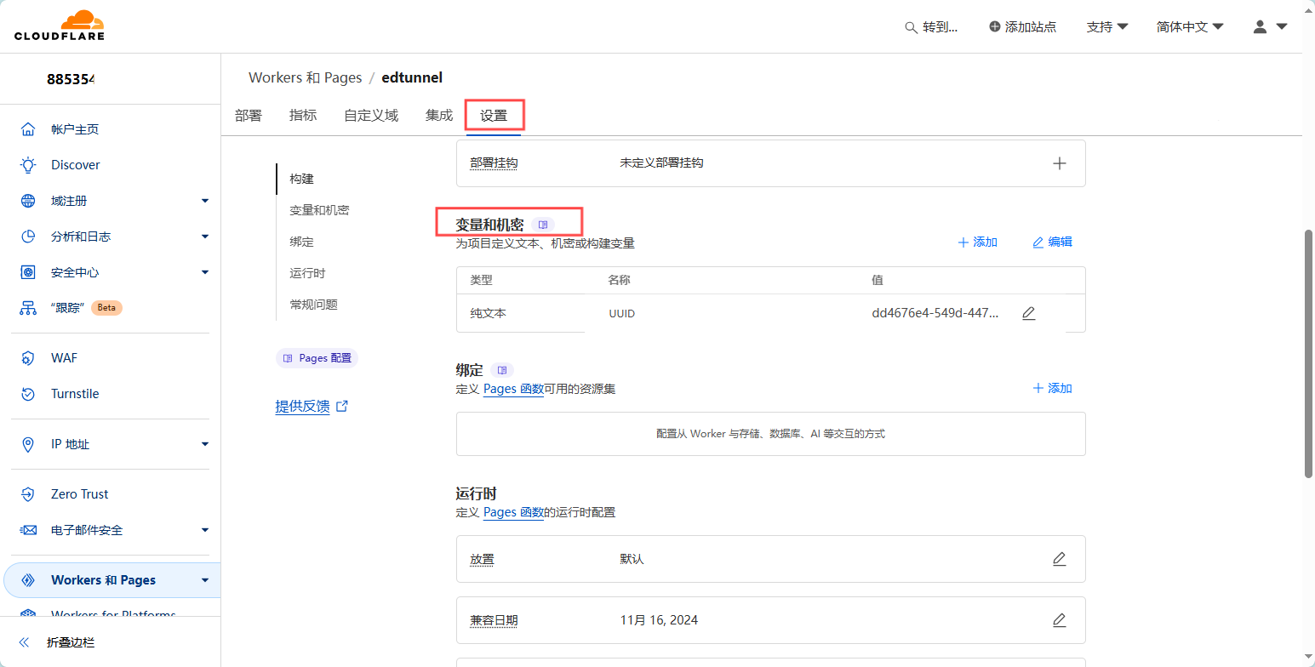Expand the Workers 和 Pages sidebar arrow

click(205, 580)
